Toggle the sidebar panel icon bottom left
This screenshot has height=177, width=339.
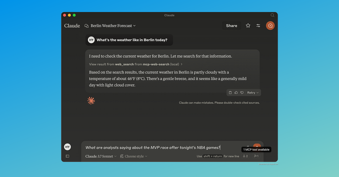[x=67, y=156]
